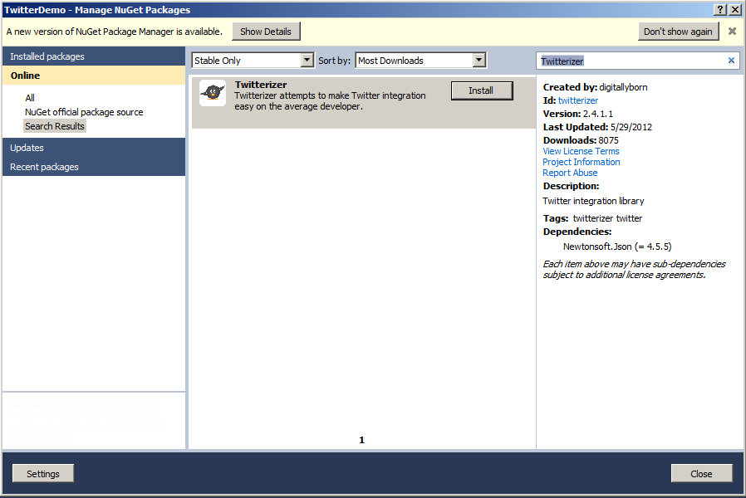Click the Twitterizer package description text
The image size is (746, 498).
330,100
